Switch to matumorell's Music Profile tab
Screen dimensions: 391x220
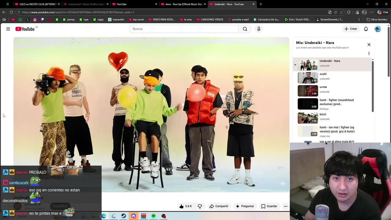point(86,4)
